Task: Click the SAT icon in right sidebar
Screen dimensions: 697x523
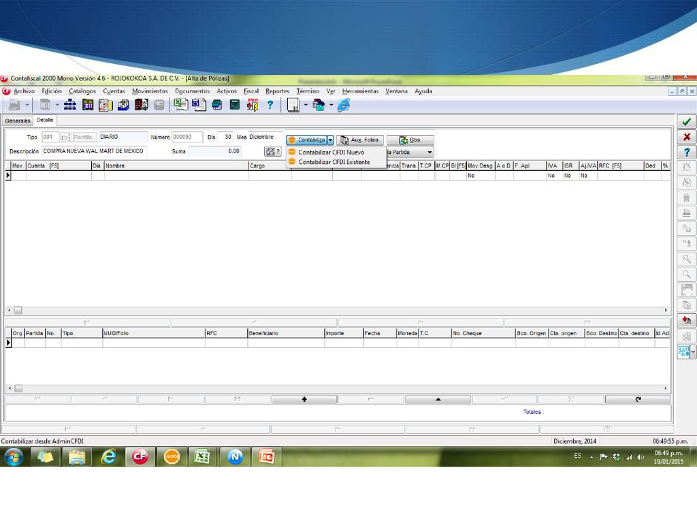Action: tap(683, 351)
